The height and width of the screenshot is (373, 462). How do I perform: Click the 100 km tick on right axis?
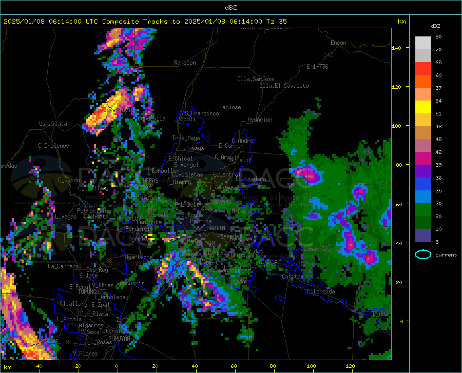[396, 126]
